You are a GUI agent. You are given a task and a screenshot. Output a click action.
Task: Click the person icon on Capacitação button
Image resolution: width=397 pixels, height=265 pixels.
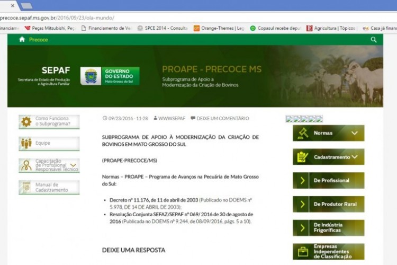point(26,165)
